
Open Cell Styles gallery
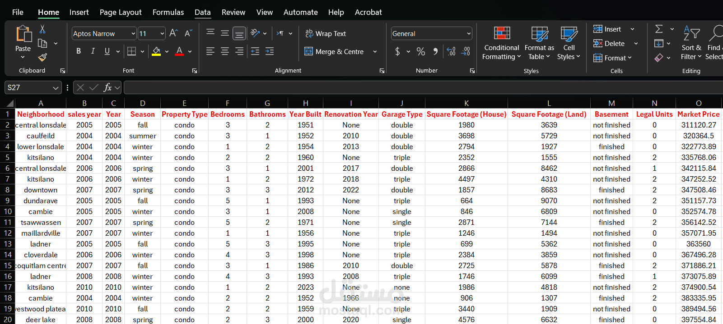569,43
